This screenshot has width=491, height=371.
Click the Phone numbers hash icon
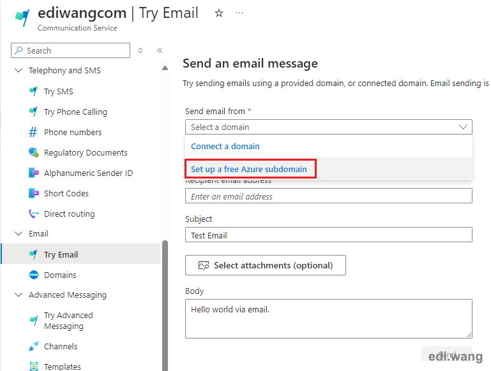[33, 132]
